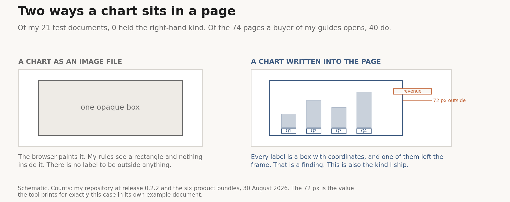Image resolution: width=510 pixels, height=202 pixels.
Task: Click the Q1 bar in chart
Action: point(288,121)
